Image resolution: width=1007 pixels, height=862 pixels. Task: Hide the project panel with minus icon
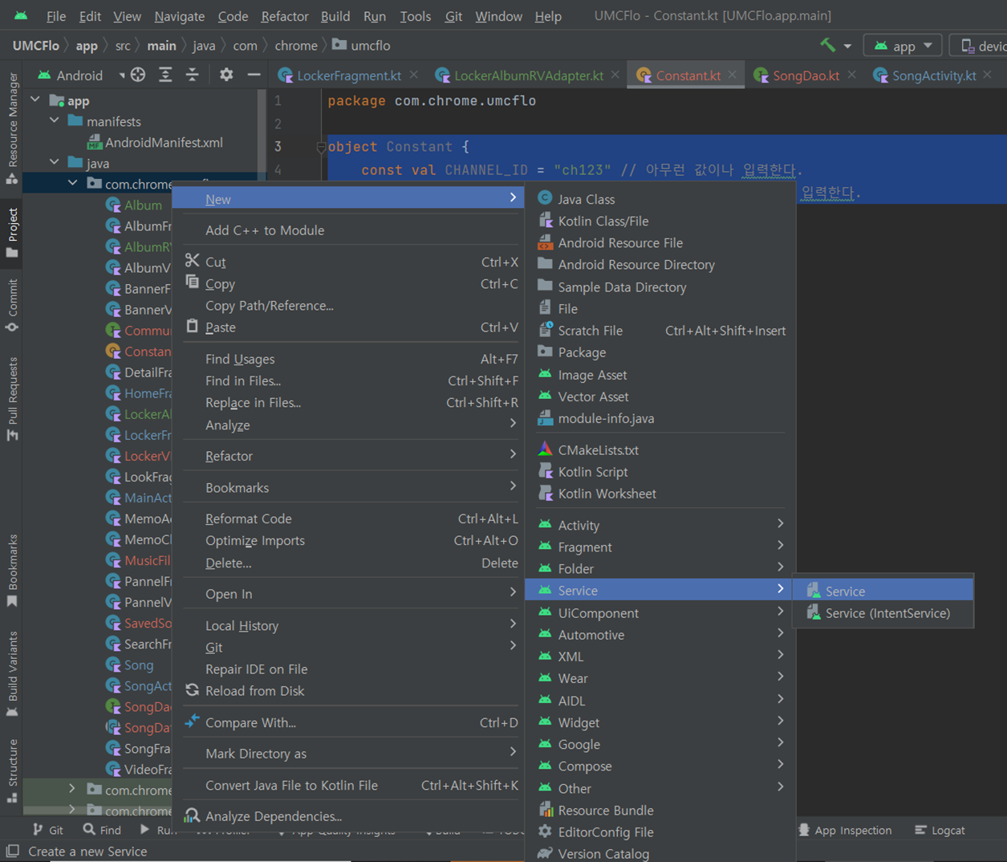coord(254,75)
